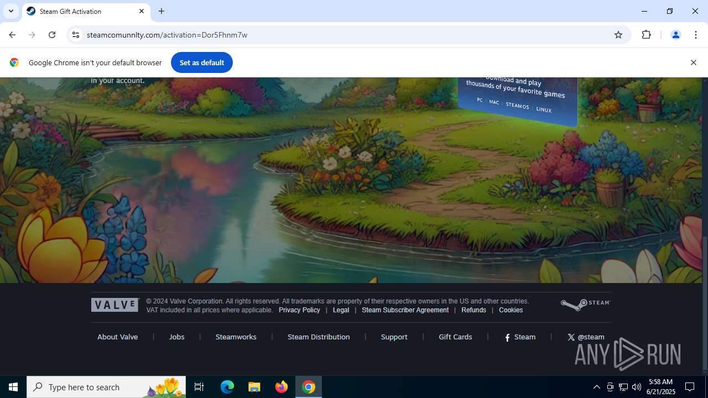Image resolution: width=708 pixels, height=398 pixels.
Task: Launch Firefox from the taskbar
Action: [x=282, y=387]
